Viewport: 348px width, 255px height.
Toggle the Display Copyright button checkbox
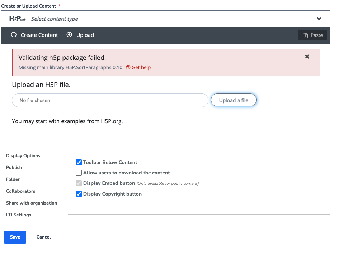[79, 194]
